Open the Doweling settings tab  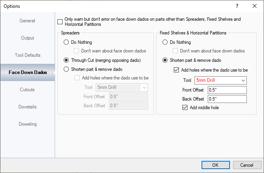[27, 124]
